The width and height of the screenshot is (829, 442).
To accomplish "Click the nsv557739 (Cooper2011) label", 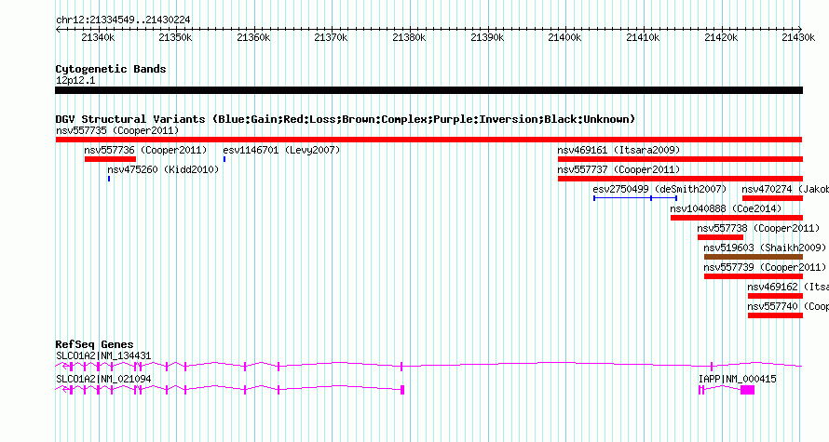I will pos(765,267).
